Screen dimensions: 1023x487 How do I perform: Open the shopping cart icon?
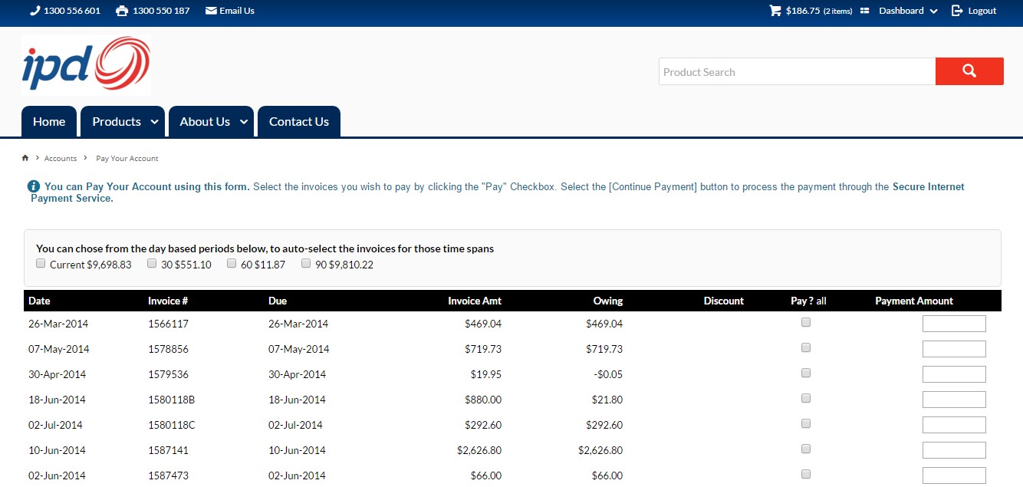[x=775, y=11]
